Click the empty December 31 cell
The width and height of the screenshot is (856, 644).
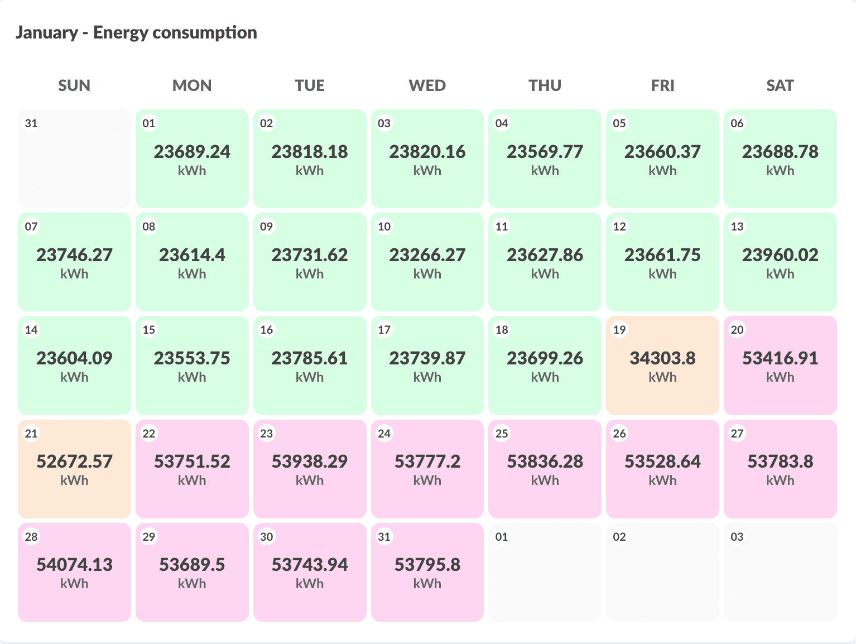pyautogui.click(x=74, y=159)
